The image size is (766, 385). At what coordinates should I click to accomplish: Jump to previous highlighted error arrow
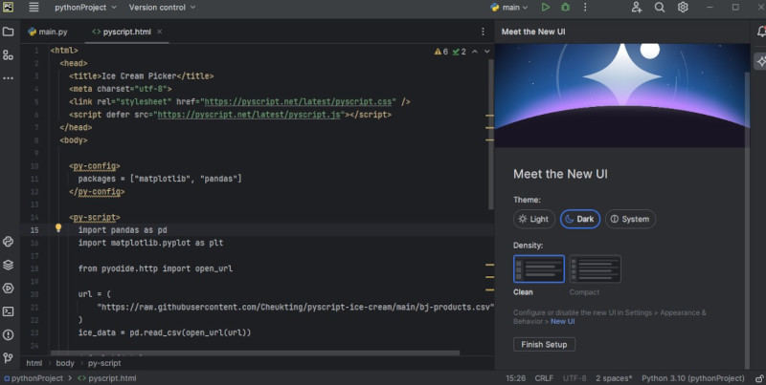pyautogui.click(x=475, y=52)
